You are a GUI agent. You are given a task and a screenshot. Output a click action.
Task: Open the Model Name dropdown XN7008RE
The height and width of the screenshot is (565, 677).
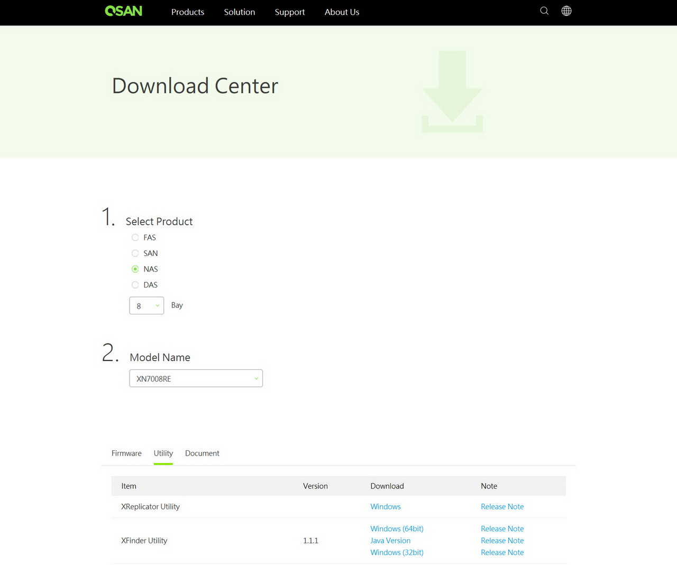coord(196,378)
